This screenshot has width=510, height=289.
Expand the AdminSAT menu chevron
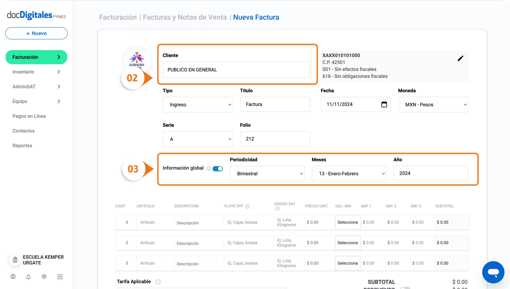[59, 87]
